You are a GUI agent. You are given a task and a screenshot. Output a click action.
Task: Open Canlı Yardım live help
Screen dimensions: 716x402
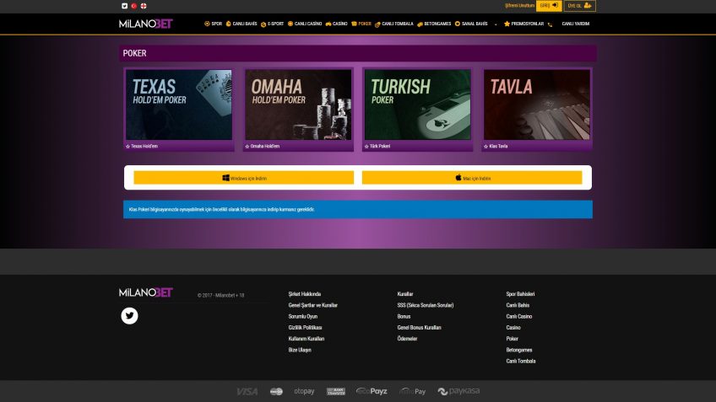coord(575,24)
